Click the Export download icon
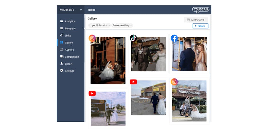Viewport: 269px width, 134px height. click(x=62, y=64)
